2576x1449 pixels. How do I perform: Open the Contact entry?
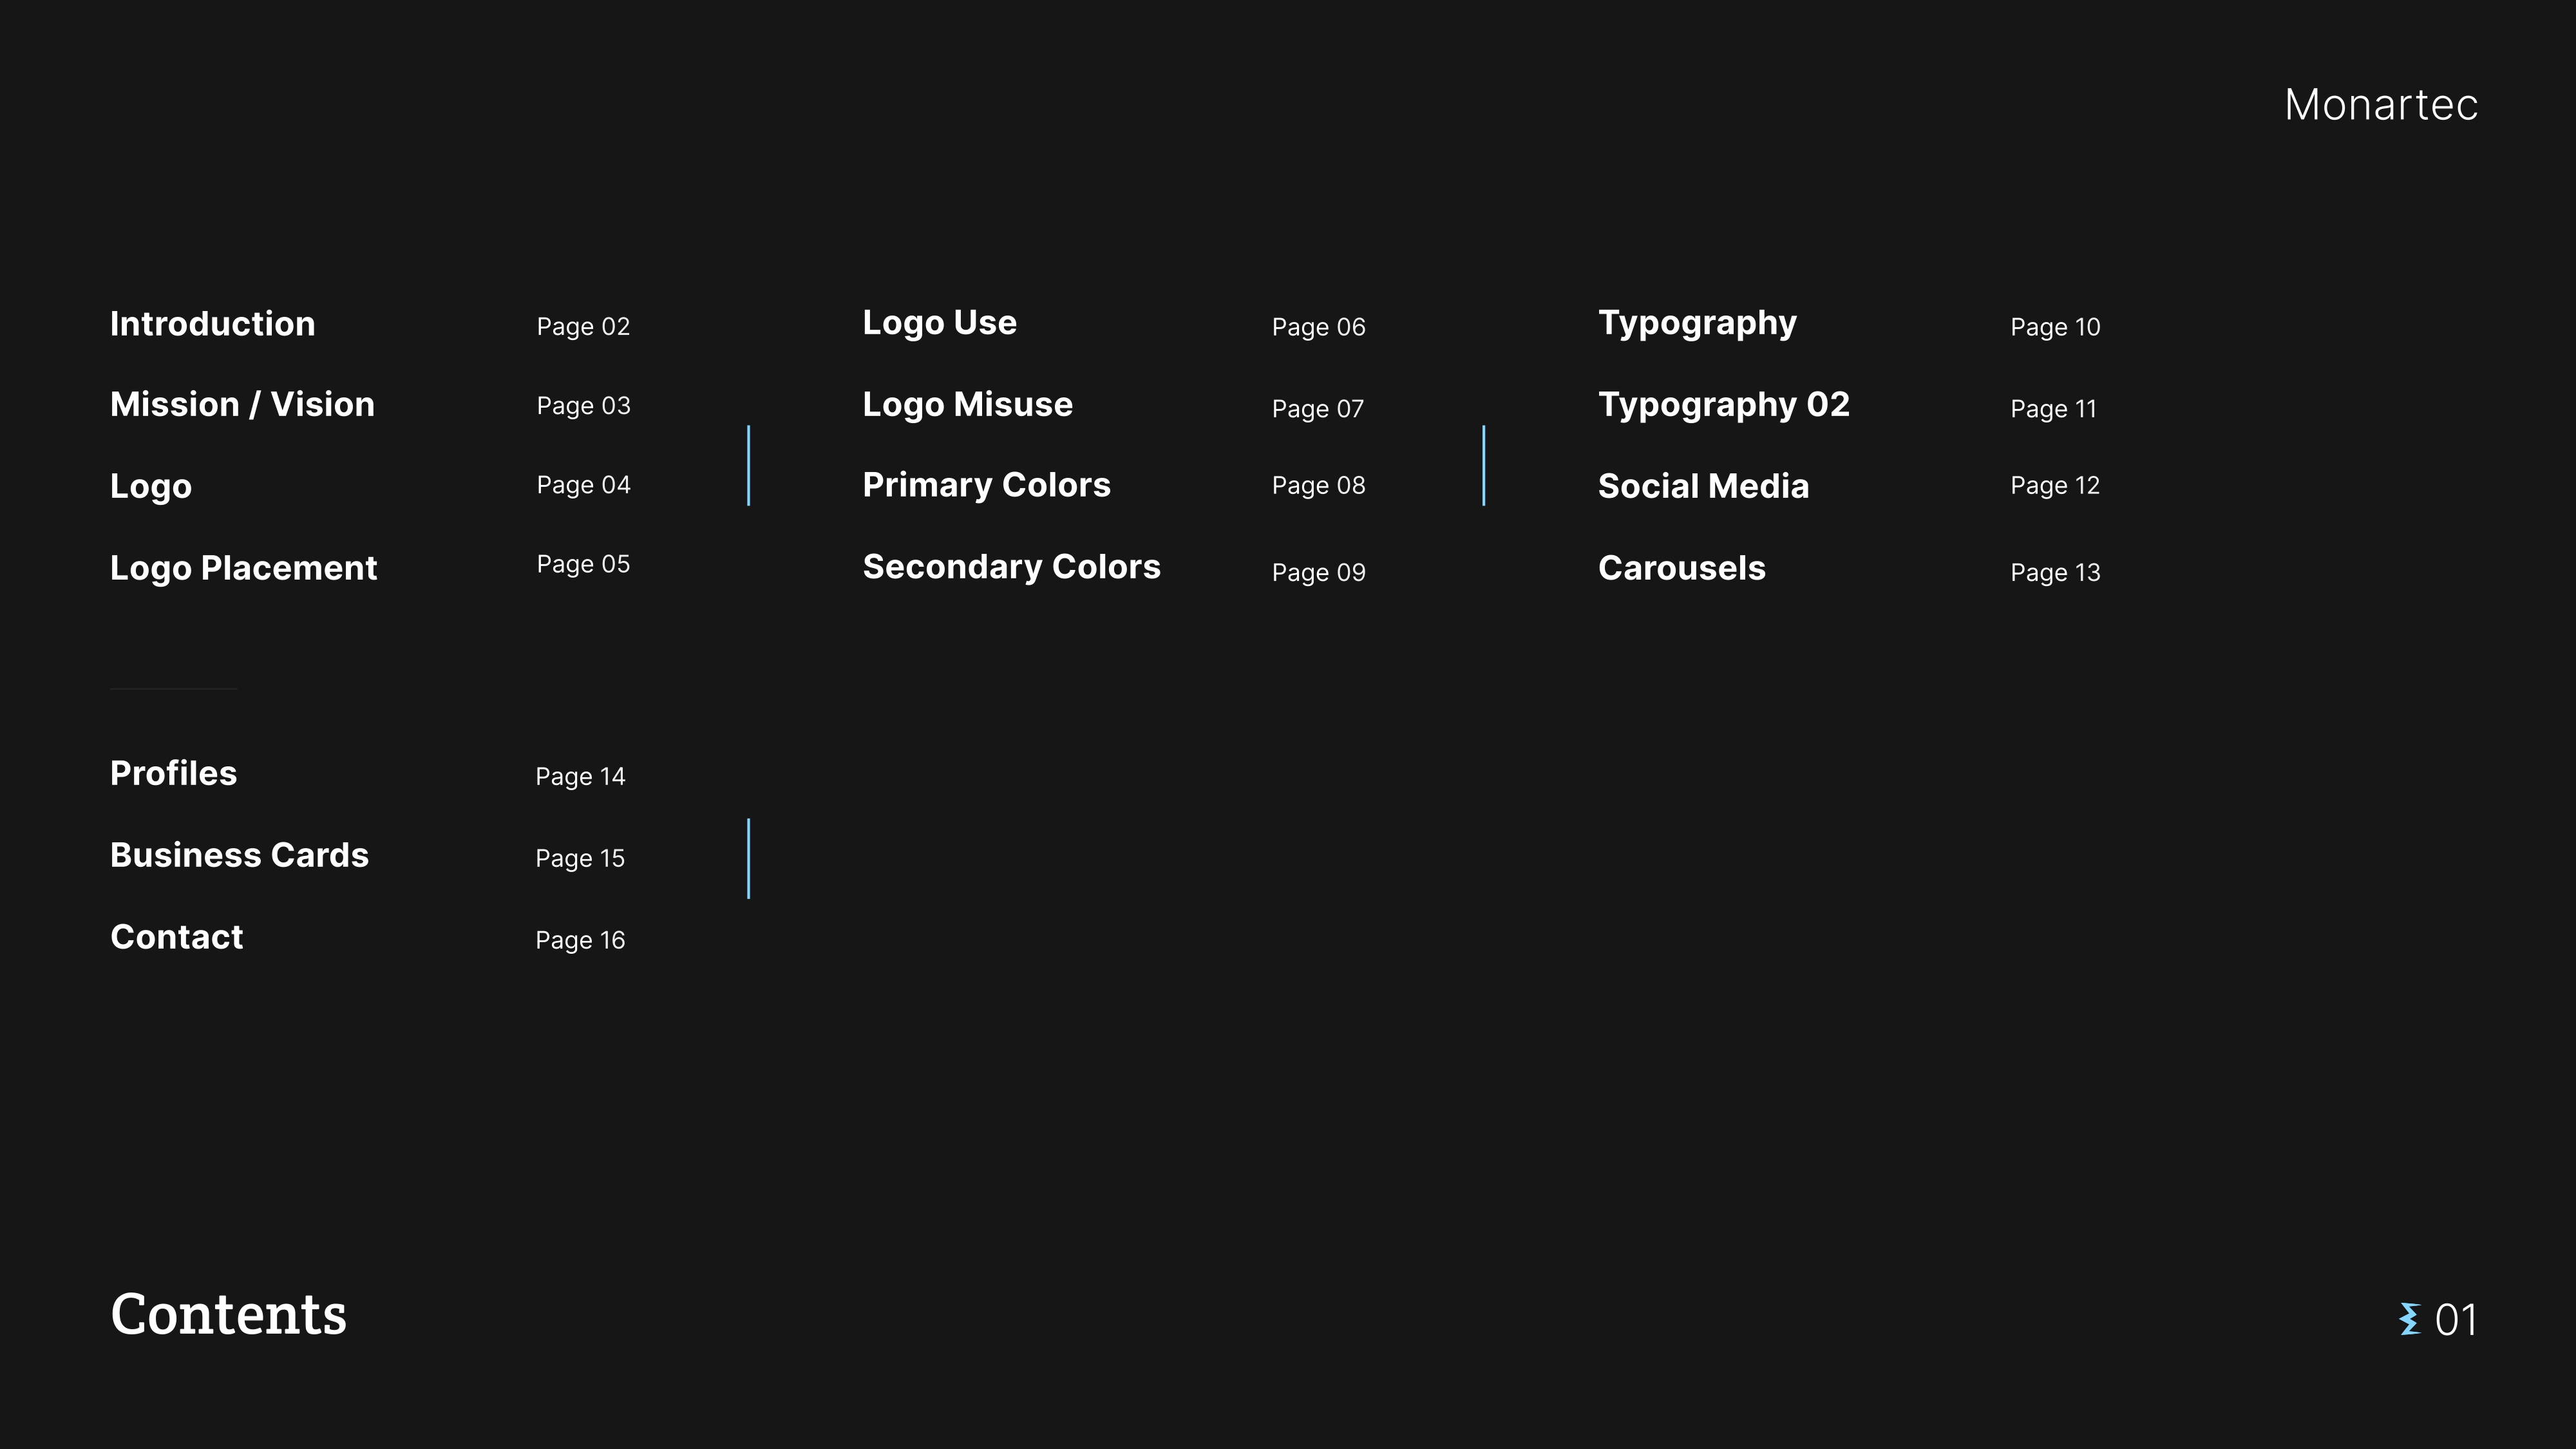click(x=177, y=937)
